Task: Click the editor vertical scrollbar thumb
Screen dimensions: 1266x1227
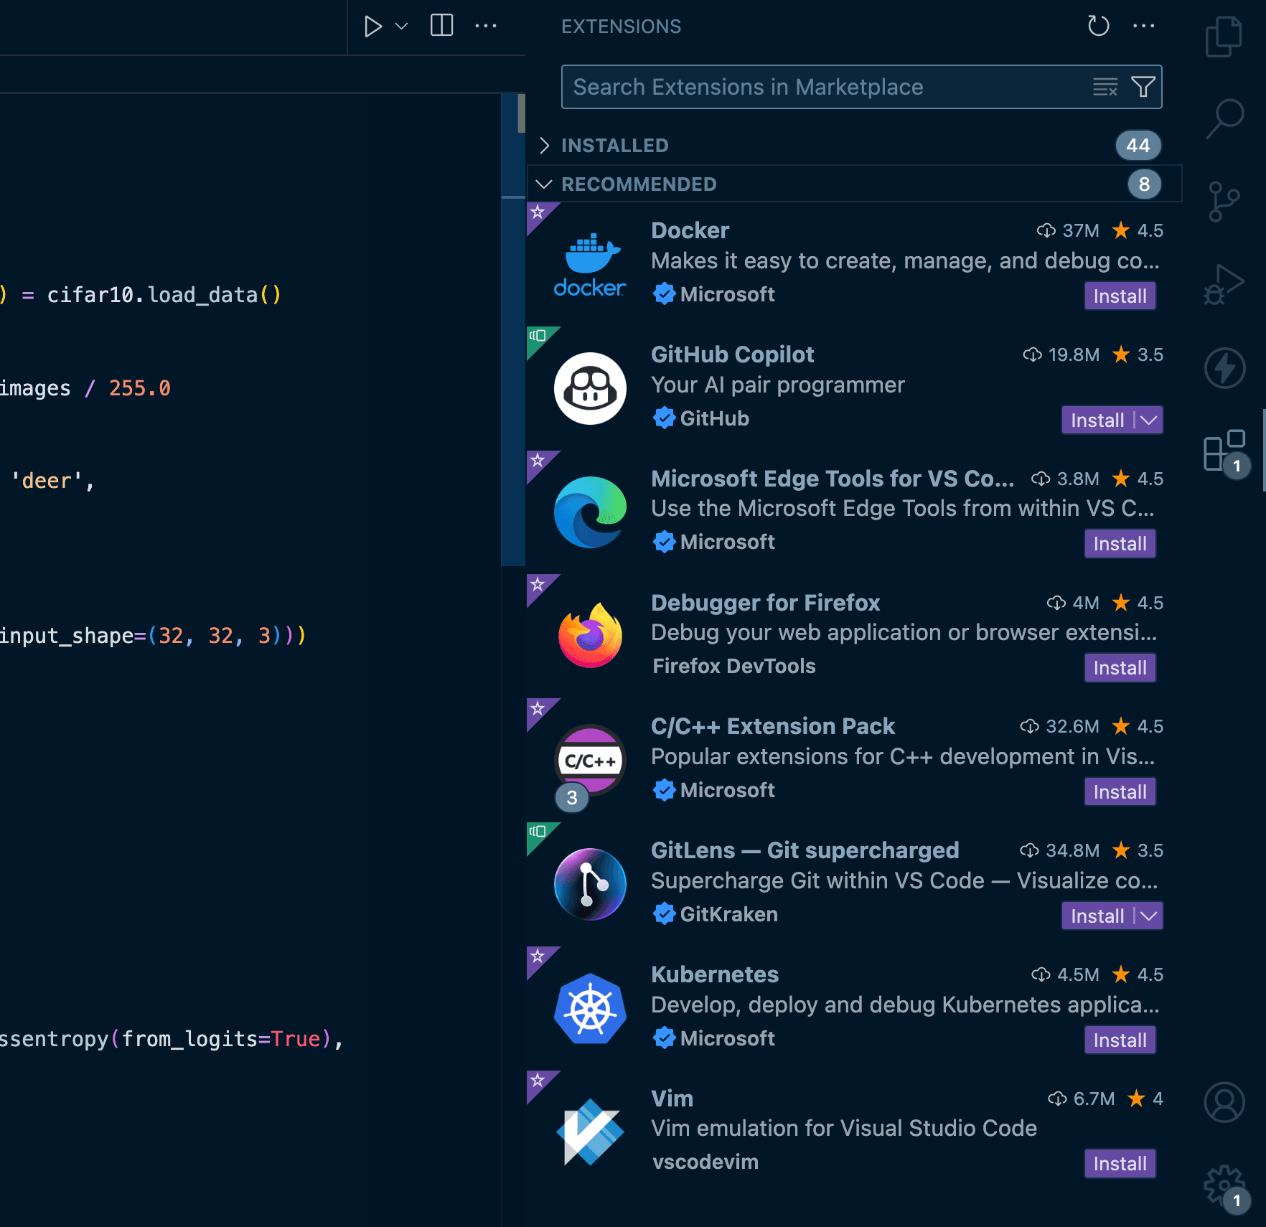Action: (x=521, y=113)
